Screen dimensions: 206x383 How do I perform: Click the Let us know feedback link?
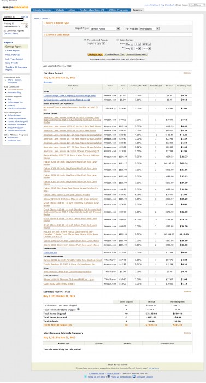(x=154, y=368)
